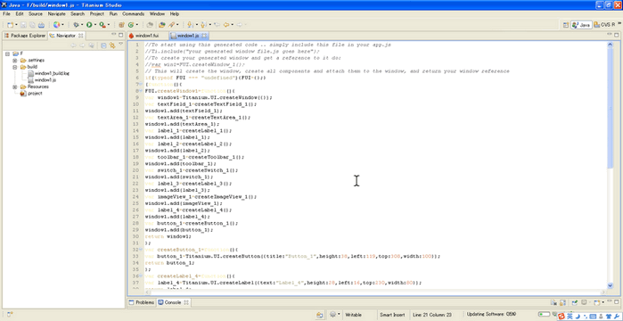Switch to the CVS R perspective button

(x=604, y=25)
